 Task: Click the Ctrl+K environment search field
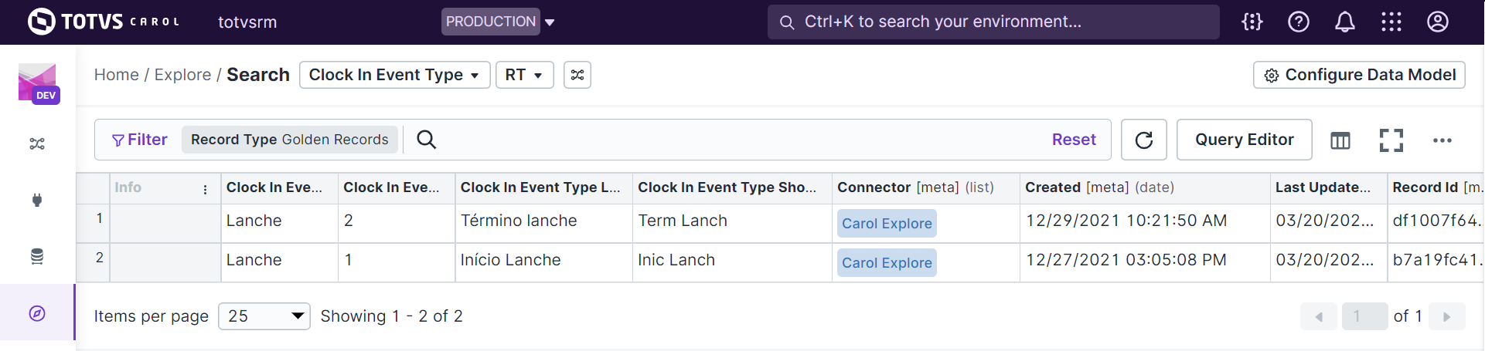[x=993, y=22]
